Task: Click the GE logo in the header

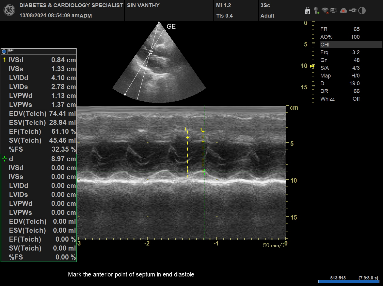Action: click(x=9, y=10)
